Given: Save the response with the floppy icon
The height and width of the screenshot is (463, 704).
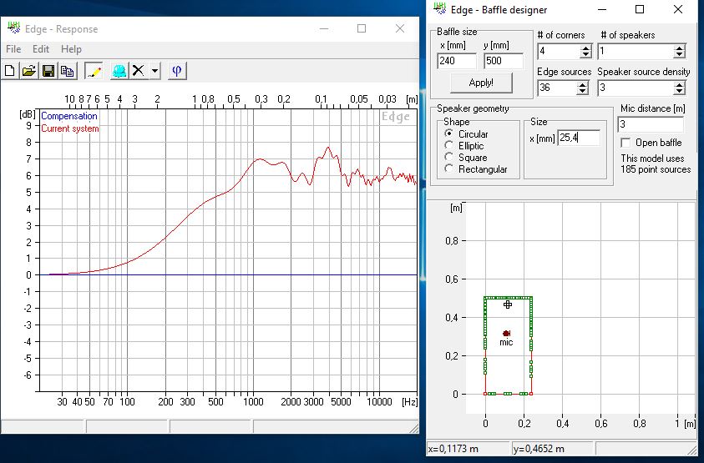Looking at the screenshot, I should [x=48, y=71].
